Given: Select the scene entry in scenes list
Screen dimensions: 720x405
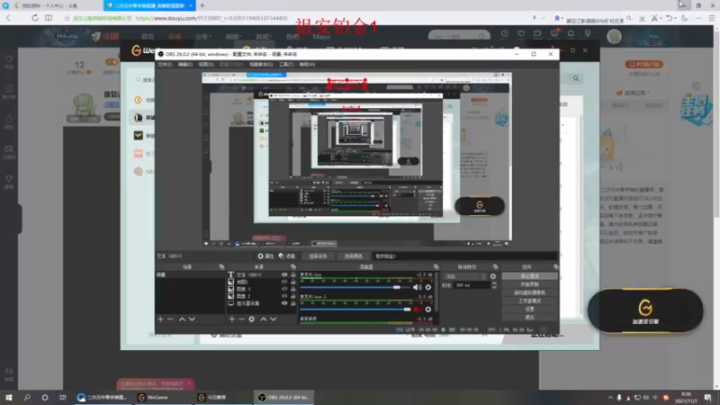Looking at the screenshot, I should point(190,274).
